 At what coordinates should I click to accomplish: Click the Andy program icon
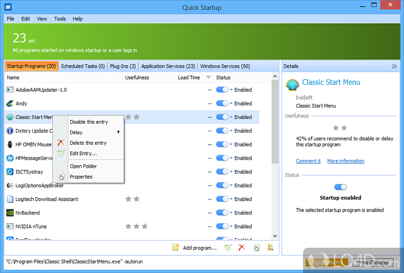(10, 103)
